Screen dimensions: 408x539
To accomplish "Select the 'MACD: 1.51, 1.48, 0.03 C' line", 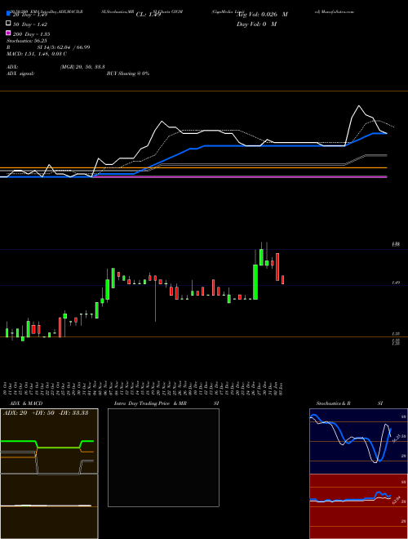I will tap(37, 54).
